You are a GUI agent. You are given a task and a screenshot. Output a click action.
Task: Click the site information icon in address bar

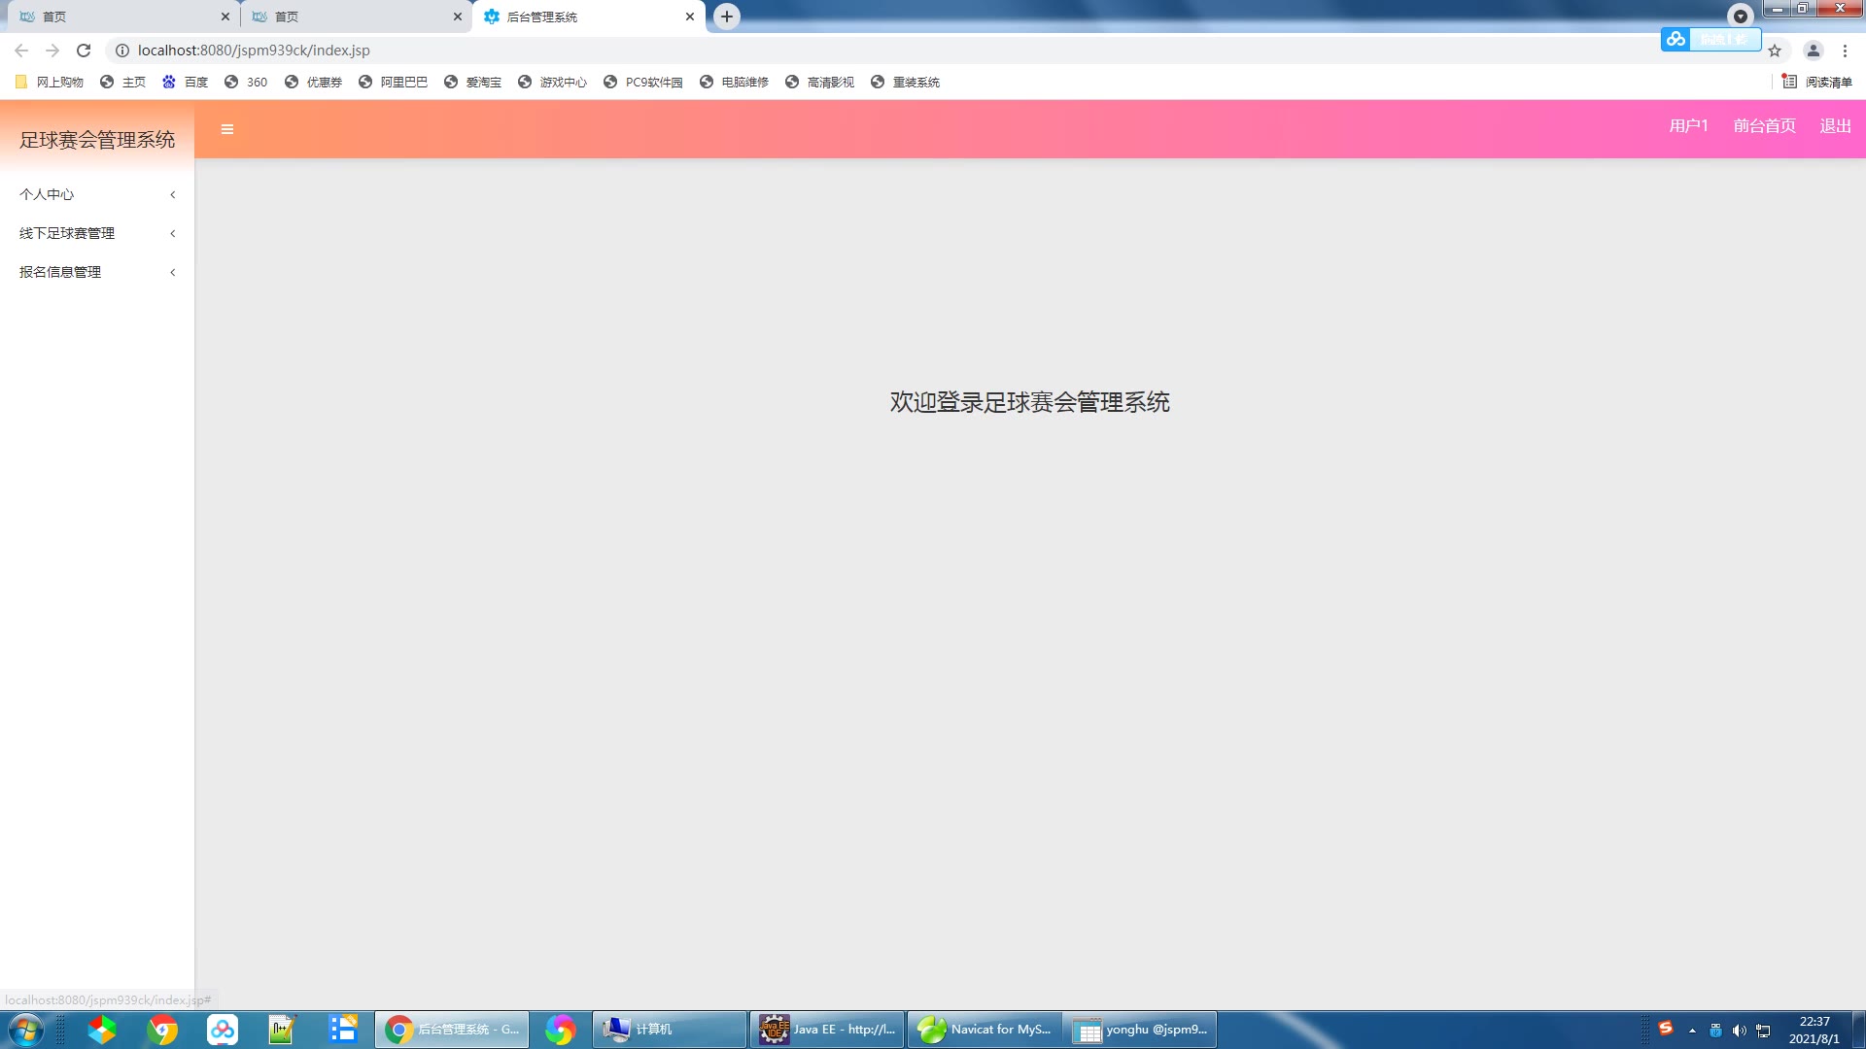[x=122, y=51]
